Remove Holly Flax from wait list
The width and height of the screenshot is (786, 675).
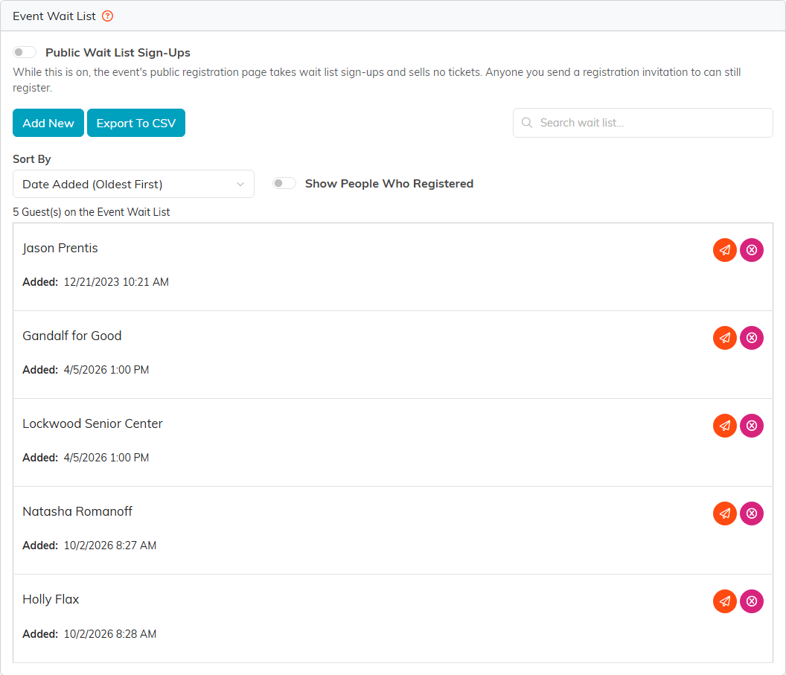click(752, 601)
